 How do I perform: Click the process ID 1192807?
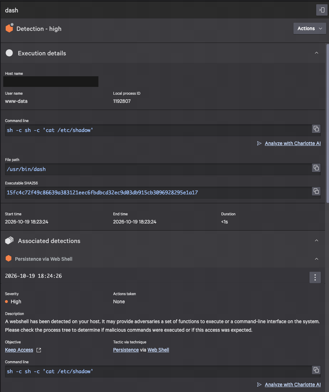click(x=122, y=101)
